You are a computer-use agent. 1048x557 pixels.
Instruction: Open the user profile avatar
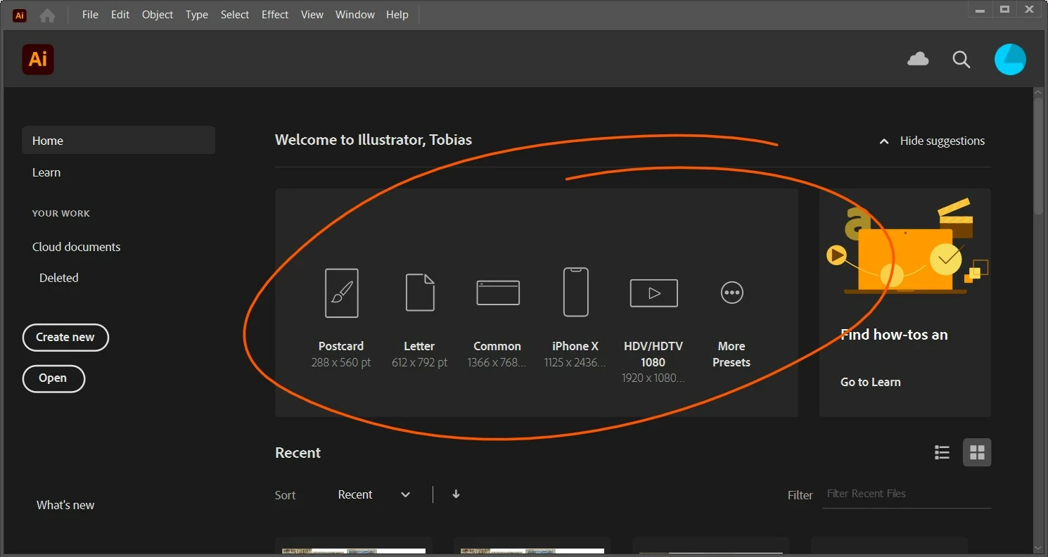(x=1010, y=59)
